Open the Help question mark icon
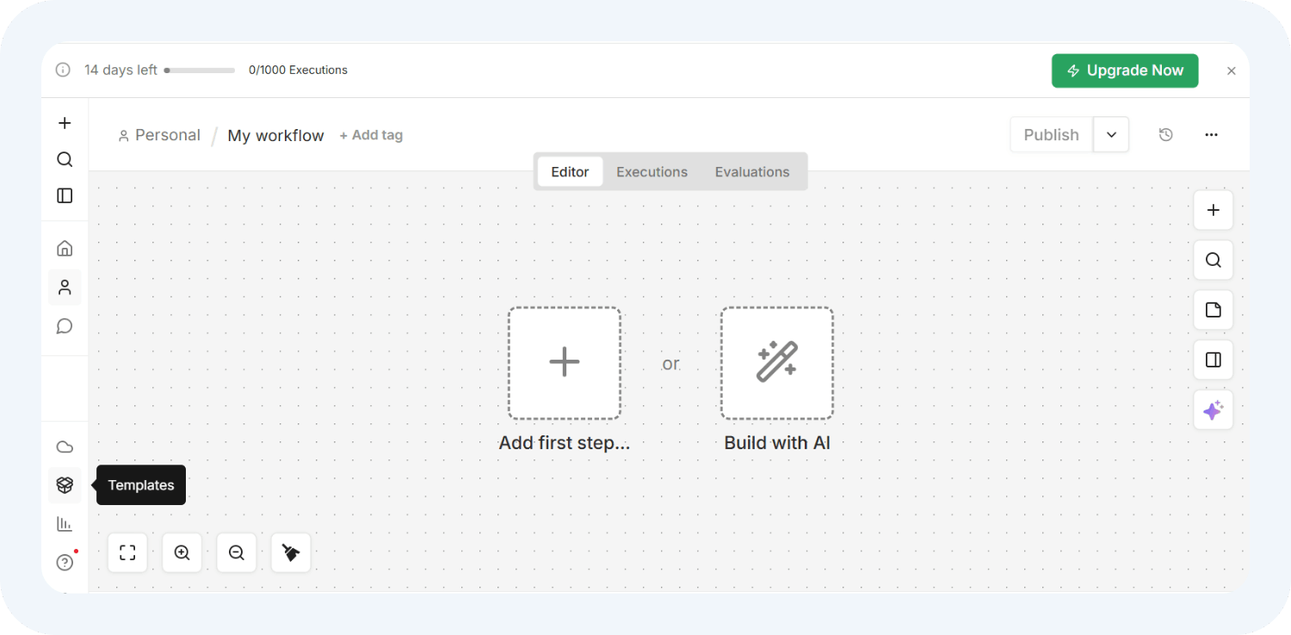The height and width of the screenshot is (635, 1291). pyautogui.click(x=65, y=563)
